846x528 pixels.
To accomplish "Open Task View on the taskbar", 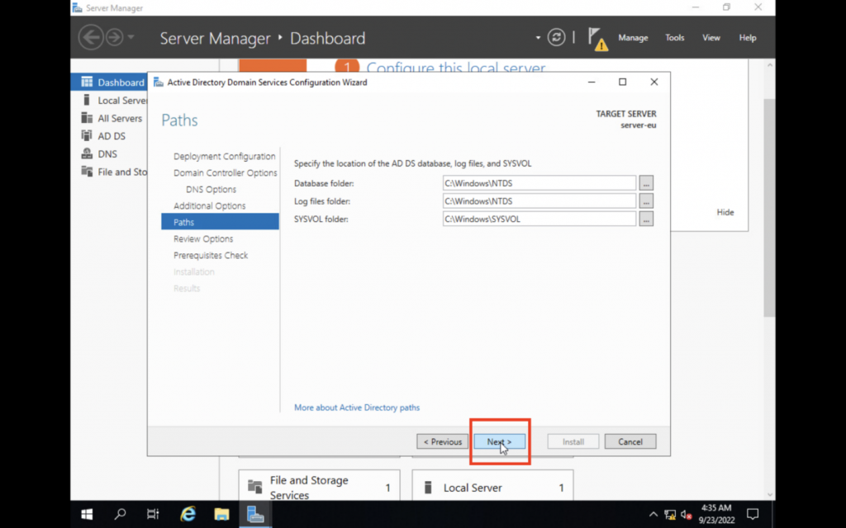I will pyautogui.click(x=153, y=514).
